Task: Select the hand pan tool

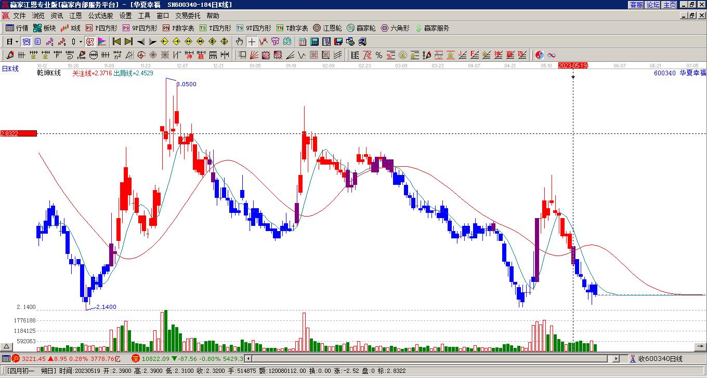Action: pyautogui.click(x=239, y=42)
